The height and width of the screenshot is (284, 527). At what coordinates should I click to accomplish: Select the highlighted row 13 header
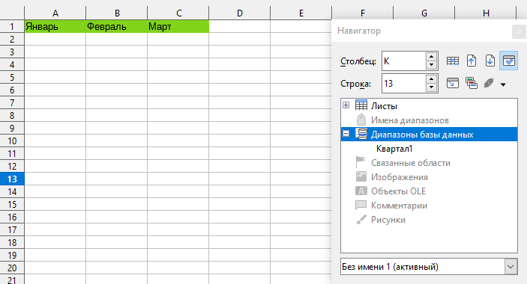point(12,179)
